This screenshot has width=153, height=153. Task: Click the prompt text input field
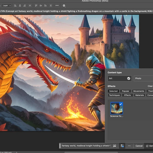pyautogui.click(x=86, y=146)
